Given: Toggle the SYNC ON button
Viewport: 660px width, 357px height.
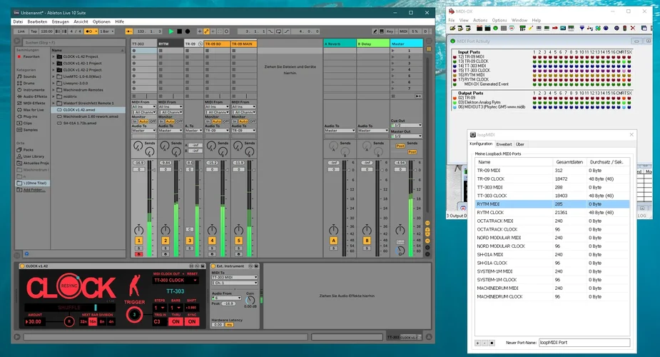Looking at the screenshot, I should point(191,321).
